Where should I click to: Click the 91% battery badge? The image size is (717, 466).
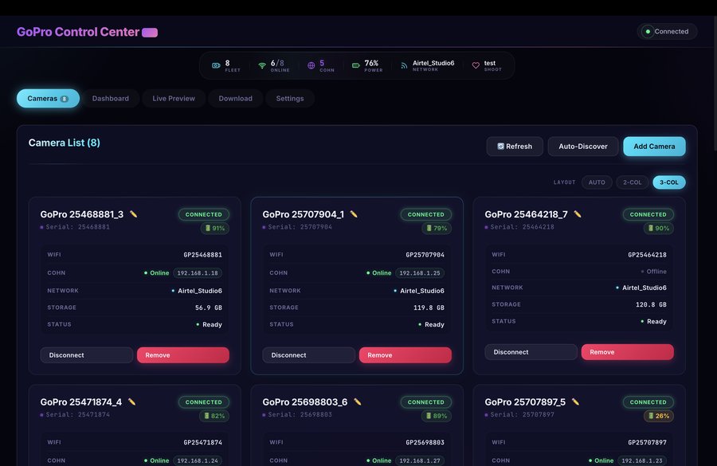tap(215, 228)
